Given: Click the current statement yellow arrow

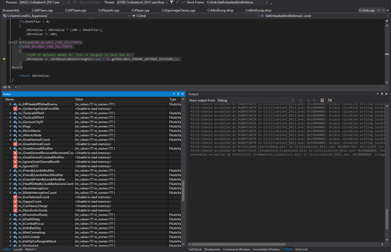Looking at the screenshot, I should tap(4, 59).
